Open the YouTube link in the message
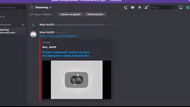 (59, 36)
